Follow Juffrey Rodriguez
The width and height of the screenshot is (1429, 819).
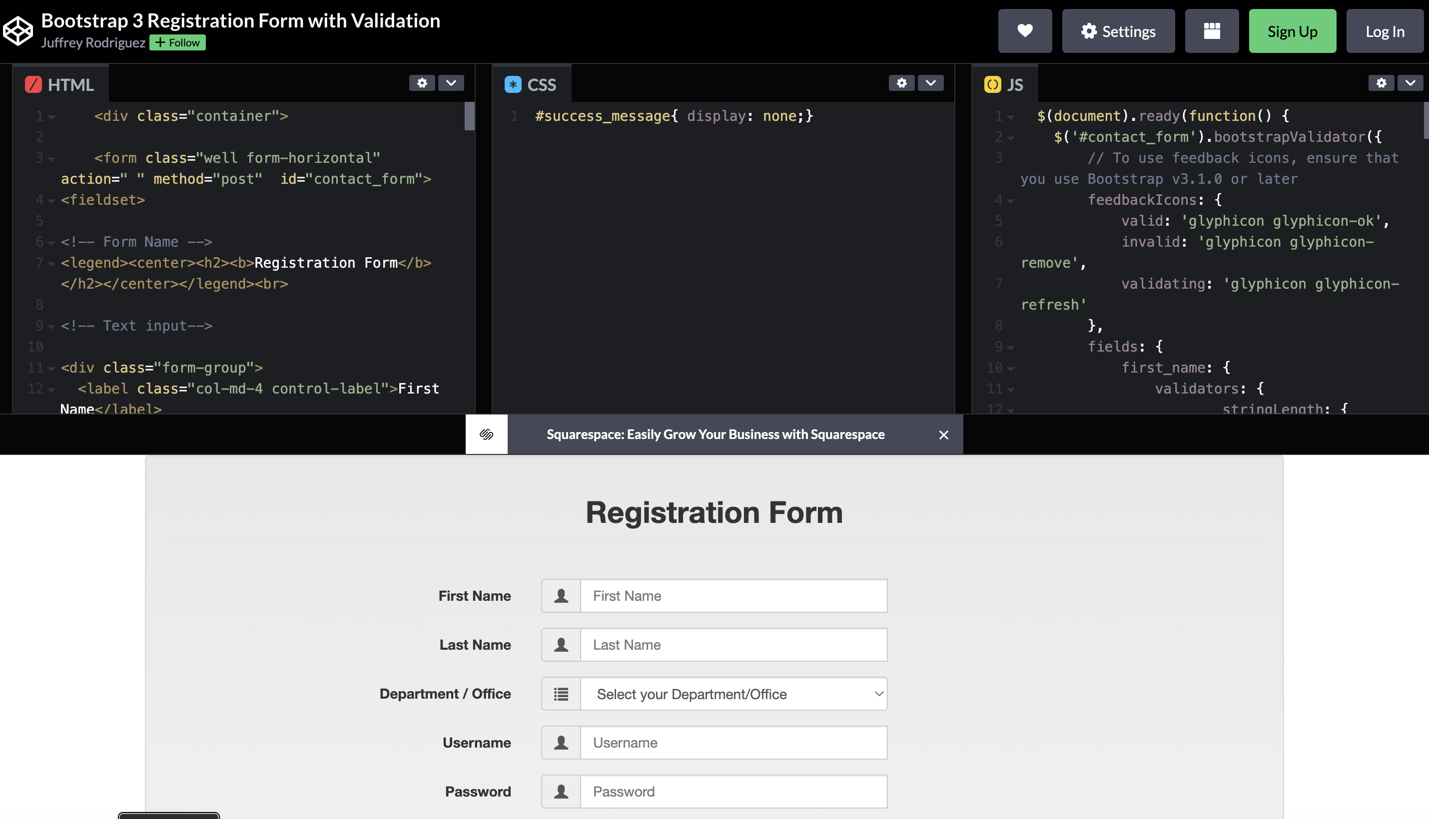pos(177,43)
